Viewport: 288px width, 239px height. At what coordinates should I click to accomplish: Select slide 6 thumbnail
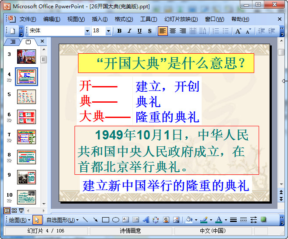pyautogui.click(x=26, y=117)
